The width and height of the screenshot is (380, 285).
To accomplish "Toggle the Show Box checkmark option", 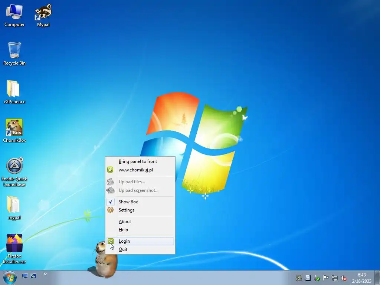I will pyautogui.click(x=140, y=202).
